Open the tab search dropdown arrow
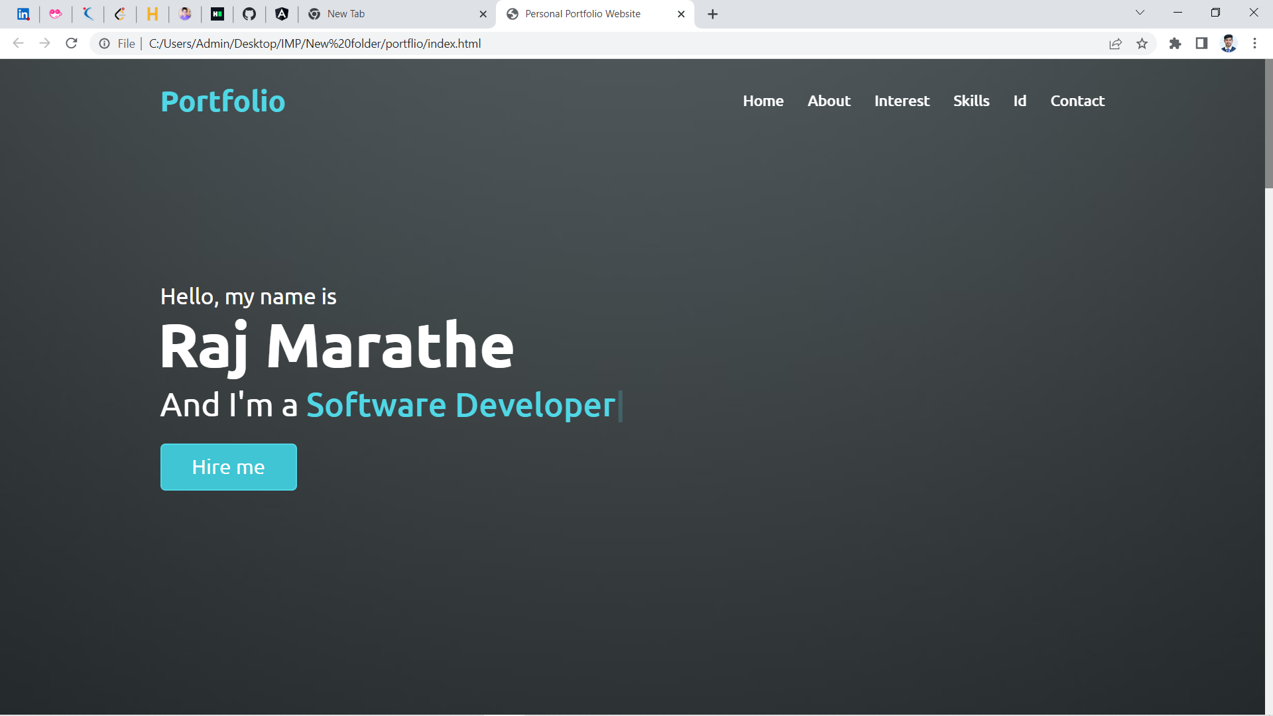 1140,13
